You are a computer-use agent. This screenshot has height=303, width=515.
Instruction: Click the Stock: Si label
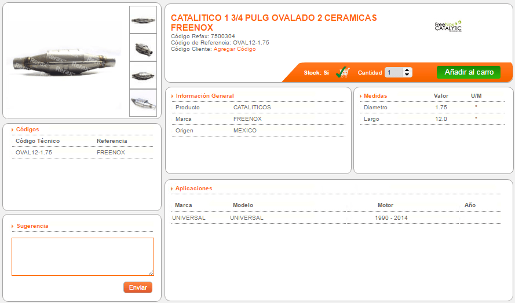(x=316, y=73)
